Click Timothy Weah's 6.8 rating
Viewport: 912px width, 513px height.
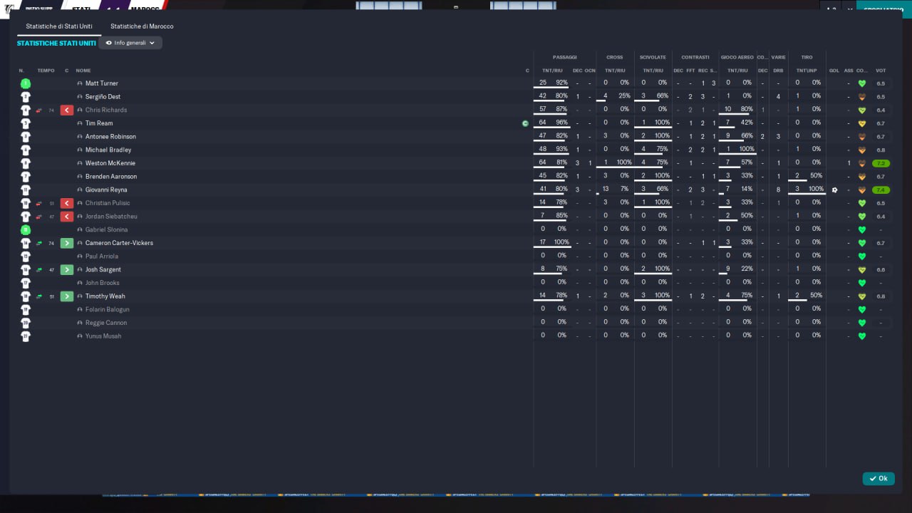coord(881,296)
